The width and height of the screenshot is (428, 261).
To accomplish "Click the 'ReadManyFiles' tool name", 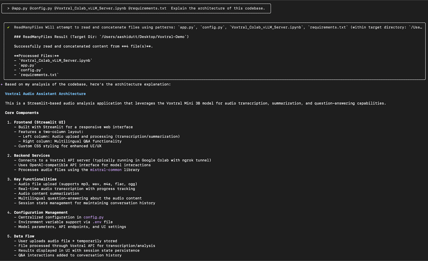I will click(28, 27).
